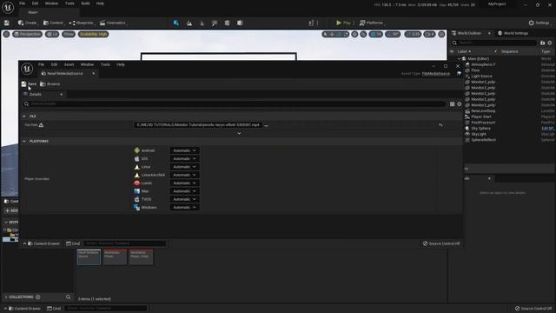Open the Build menu in main editor
This screenshot has height=313, width=556.
pos(85,3)
